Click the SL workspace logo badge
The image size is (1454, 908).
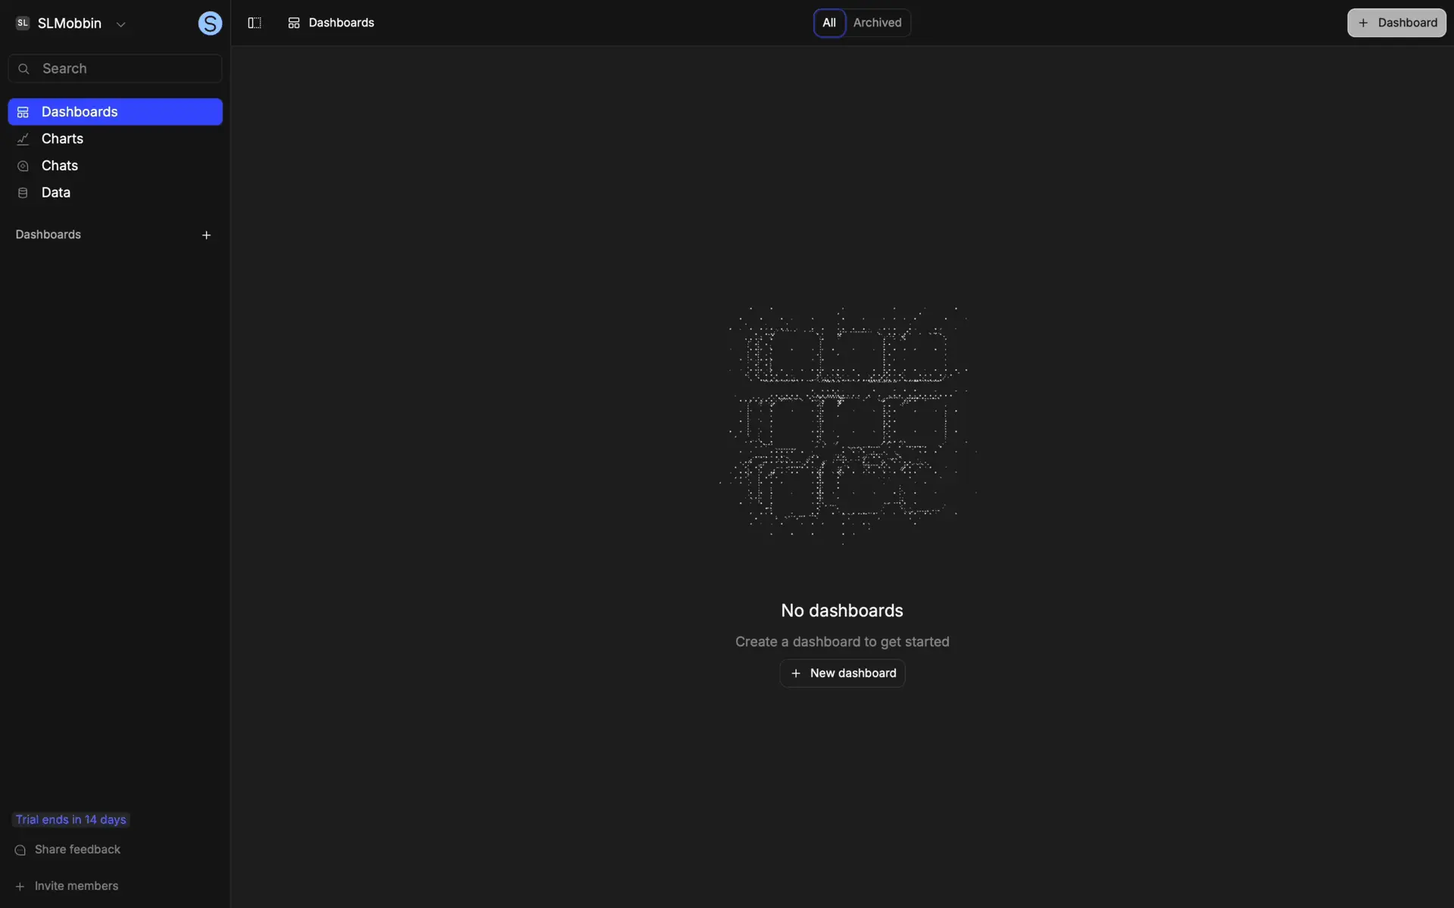(23, 23)
